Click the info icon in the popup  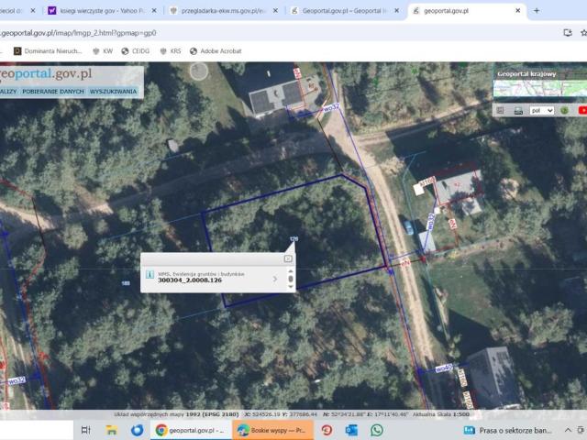pyautogui.click(x=150, y=274)
